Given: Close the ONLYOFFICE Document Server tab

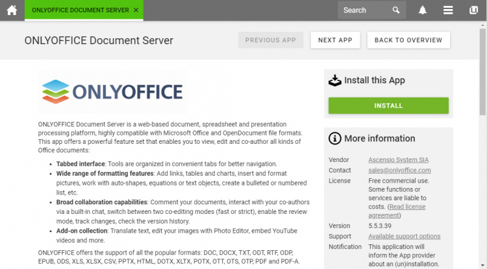Looking at the screenshot, I should [135, 10].
